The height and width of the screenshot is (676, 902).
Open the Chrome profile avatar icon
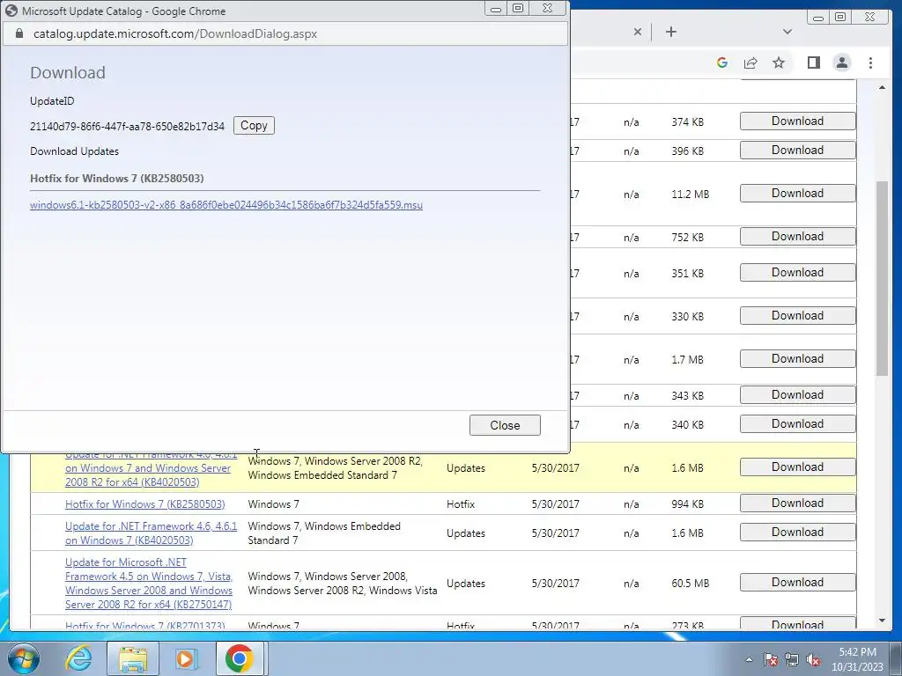pyautogui.click(x=841, y=62)
